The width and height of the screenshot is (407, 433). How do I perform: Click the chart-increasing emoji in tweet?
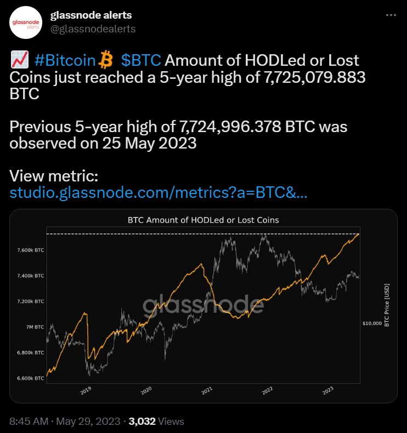click(20, 60)
